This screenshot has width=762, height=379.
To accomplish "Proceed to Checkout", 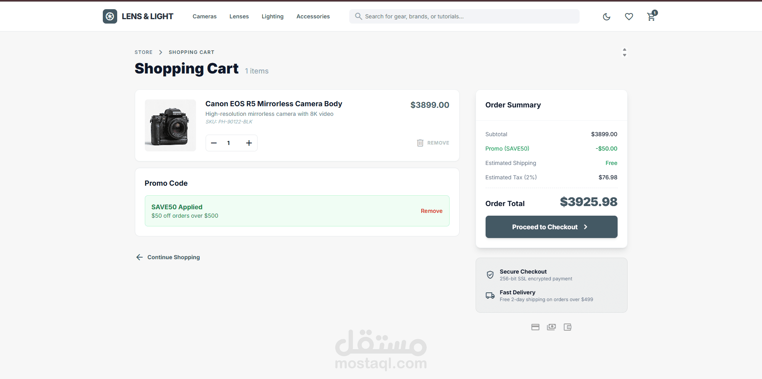I will (551, 227).
